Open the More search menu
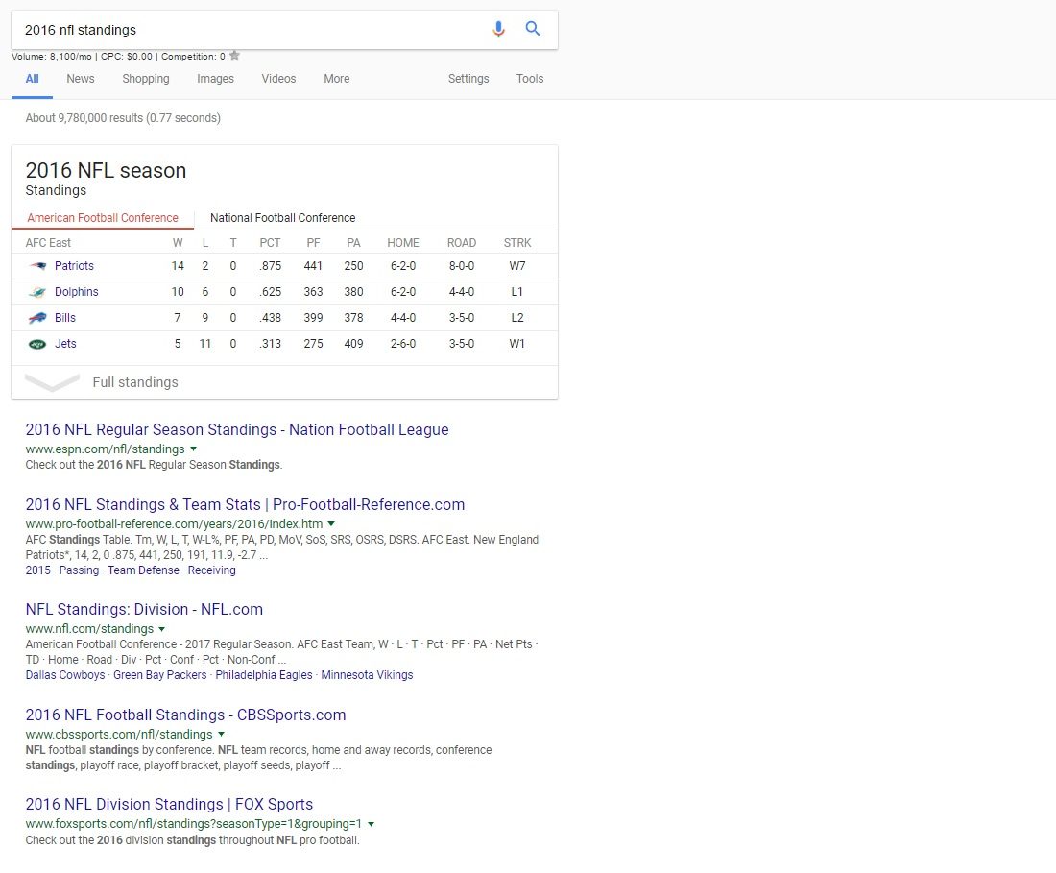This screenshot has height=873, width=1056. (x=337, y=78)
